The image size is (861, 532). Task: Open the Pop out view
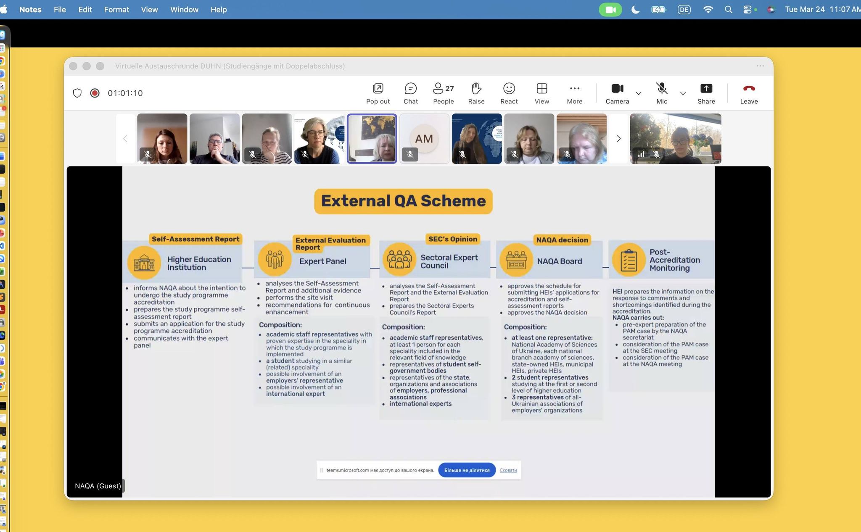[378, 93]
